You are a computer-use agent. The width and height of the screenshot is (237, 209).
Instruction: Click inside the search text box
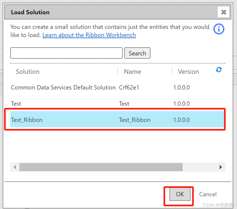click(x=66, y=53)
